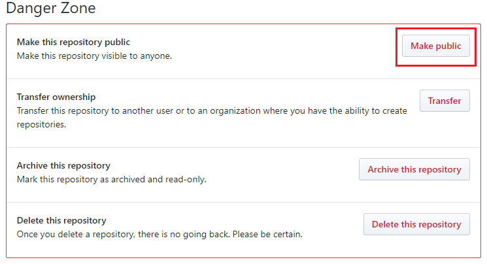Click the Delete this repository button
This screenshot has height=264, width=487.
[x=416, y=224]
